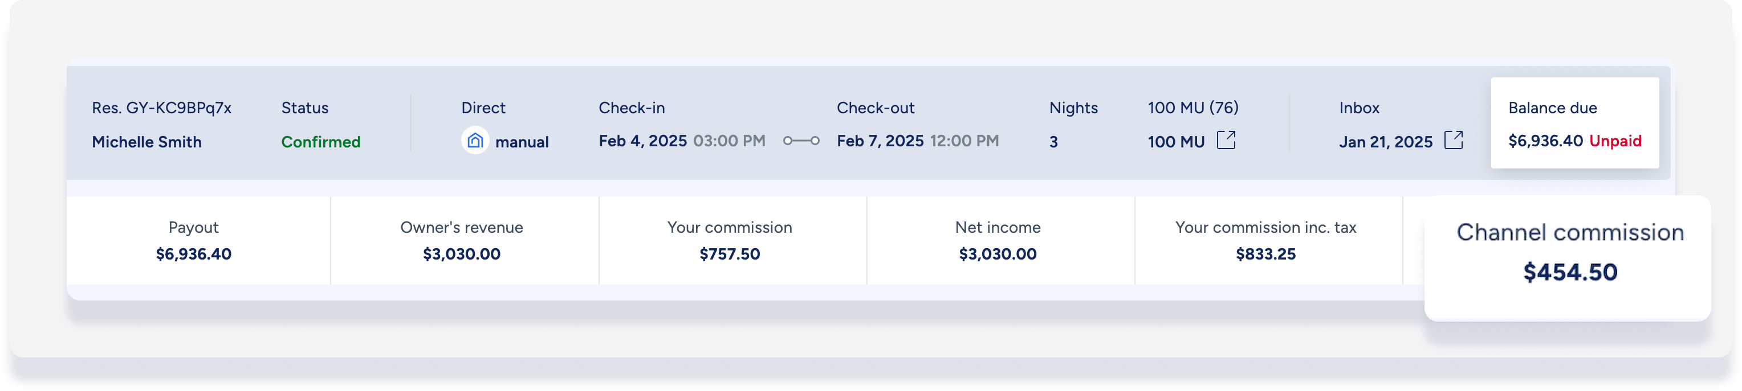Click the Net income cell
The height and width of the screenshot is (391, 1742).
[998, 241]
